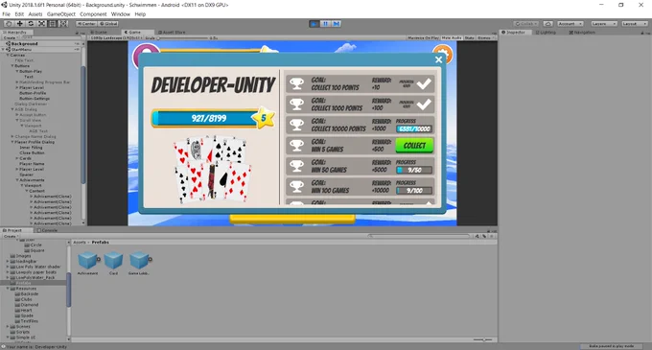Click the orange settings gear in game view
652x350 pixels.
[x=443, y=53]
